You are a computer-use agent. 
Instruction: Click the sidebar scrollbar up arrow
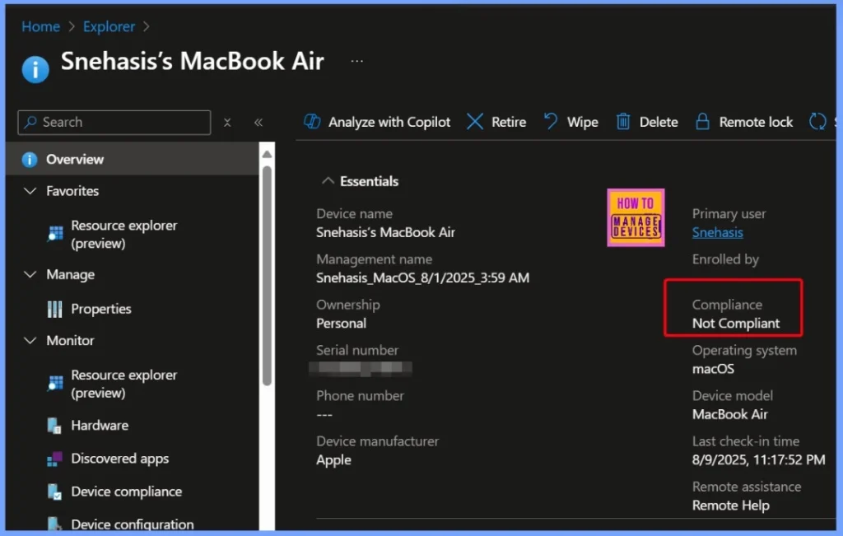pyautogui.click(x=267, y=154)
